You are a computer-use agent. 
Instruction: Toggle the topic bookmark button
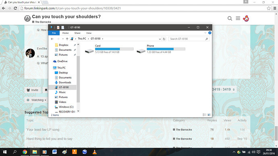click(46, 90)
